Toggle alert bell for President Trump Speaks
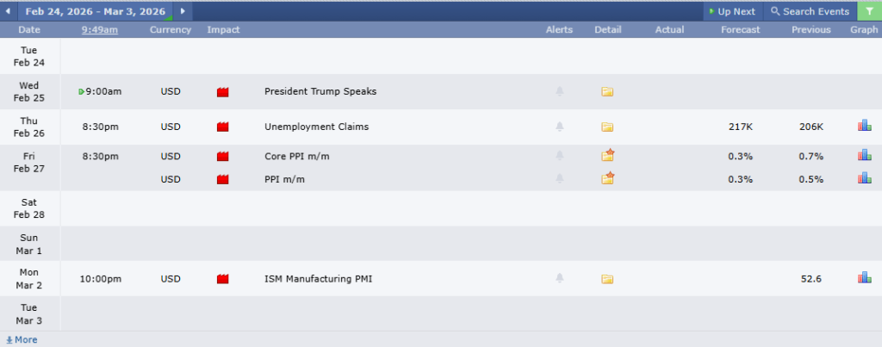The width and height of the screenshot is (882, 347). coord(559,91)
